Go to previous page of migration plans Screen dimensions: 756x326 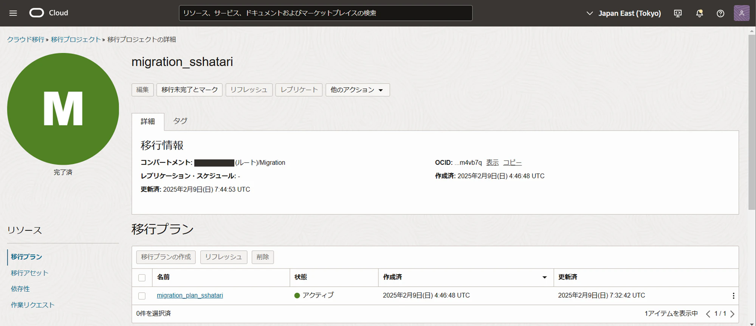pos(708,314)
